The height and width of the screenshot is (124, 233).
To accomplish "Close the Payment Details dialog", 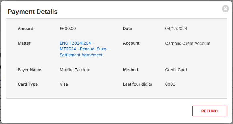I will tap(225, 9).
